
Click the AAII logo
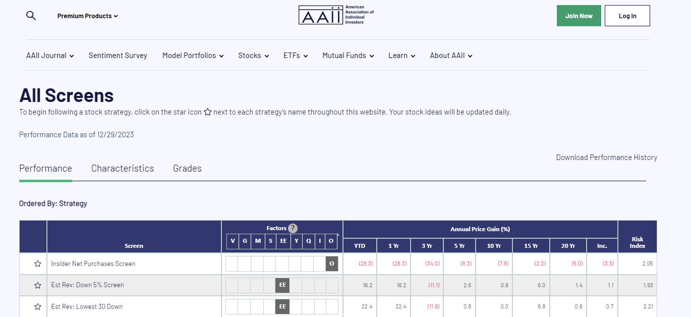point(336,15)
